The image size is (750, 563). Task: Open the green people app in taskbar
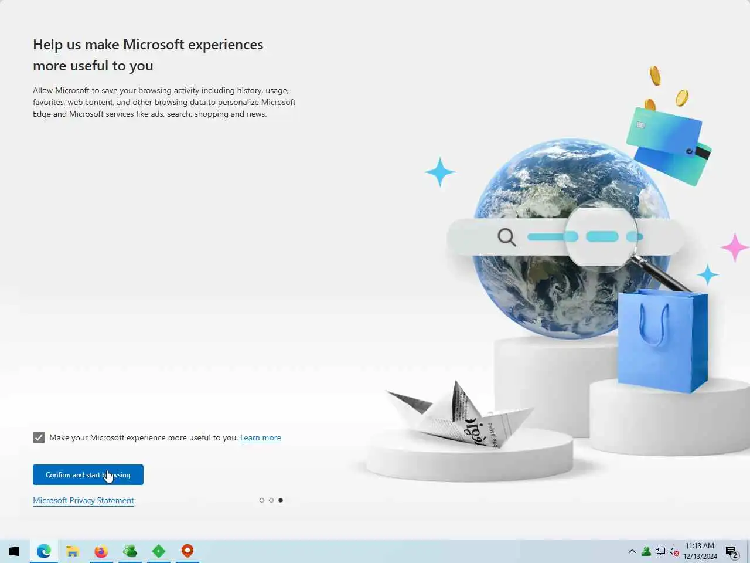click(x=129, y=551)
